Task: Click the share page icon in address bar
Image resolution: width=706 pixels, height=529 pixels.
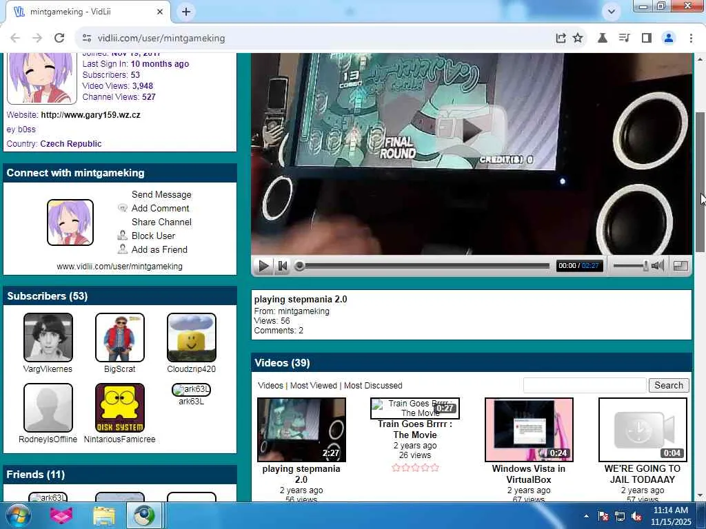Action: pyautogui.click(x=561, y=39)
